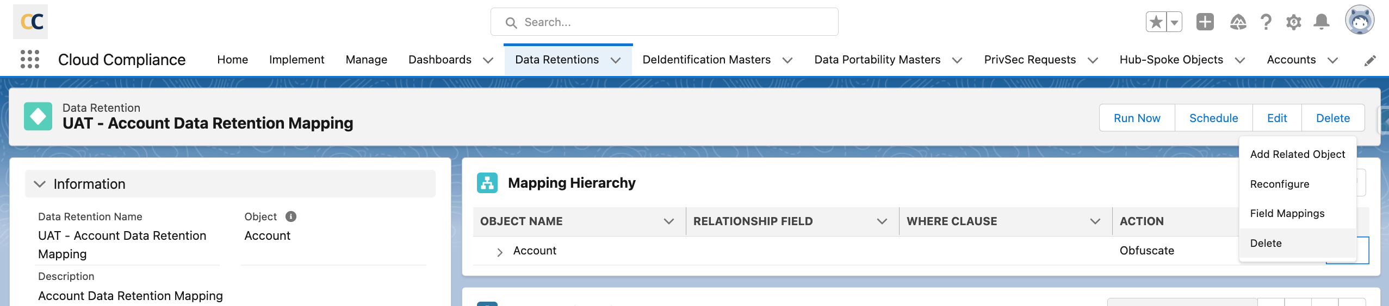Choose Add Related Object menu option
The image size is (1389, 306).
tap(1297, 154)
